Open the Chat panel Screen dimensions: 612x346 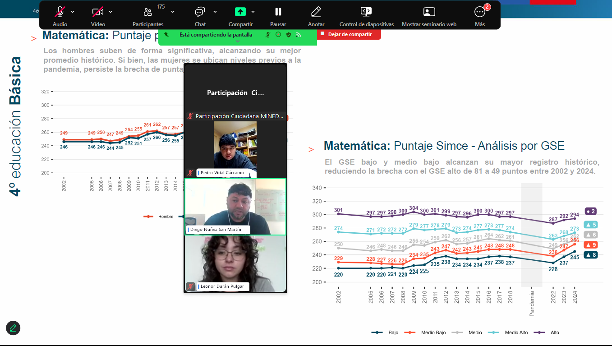pyautogui.click(x=200, y=13)
